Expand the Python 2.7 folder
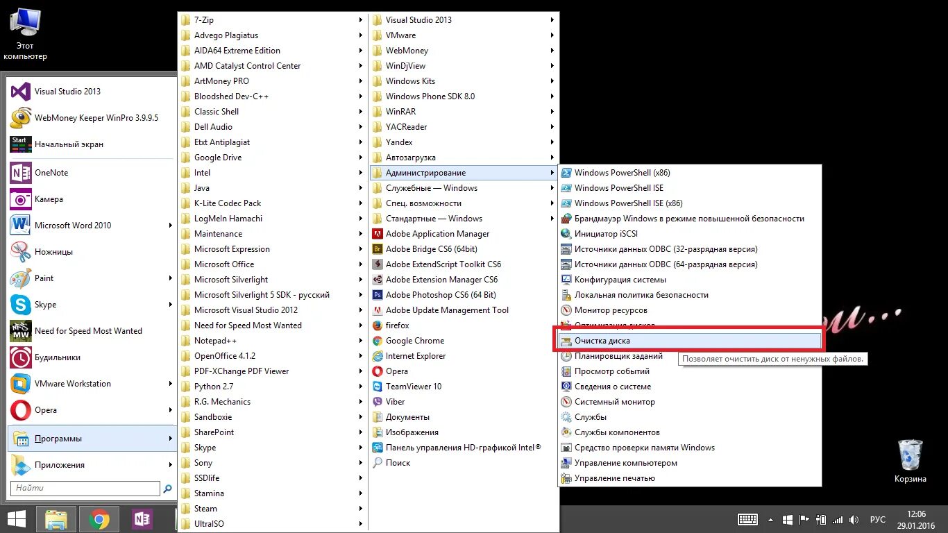948x533 pixels. click(x=271, y=387)
